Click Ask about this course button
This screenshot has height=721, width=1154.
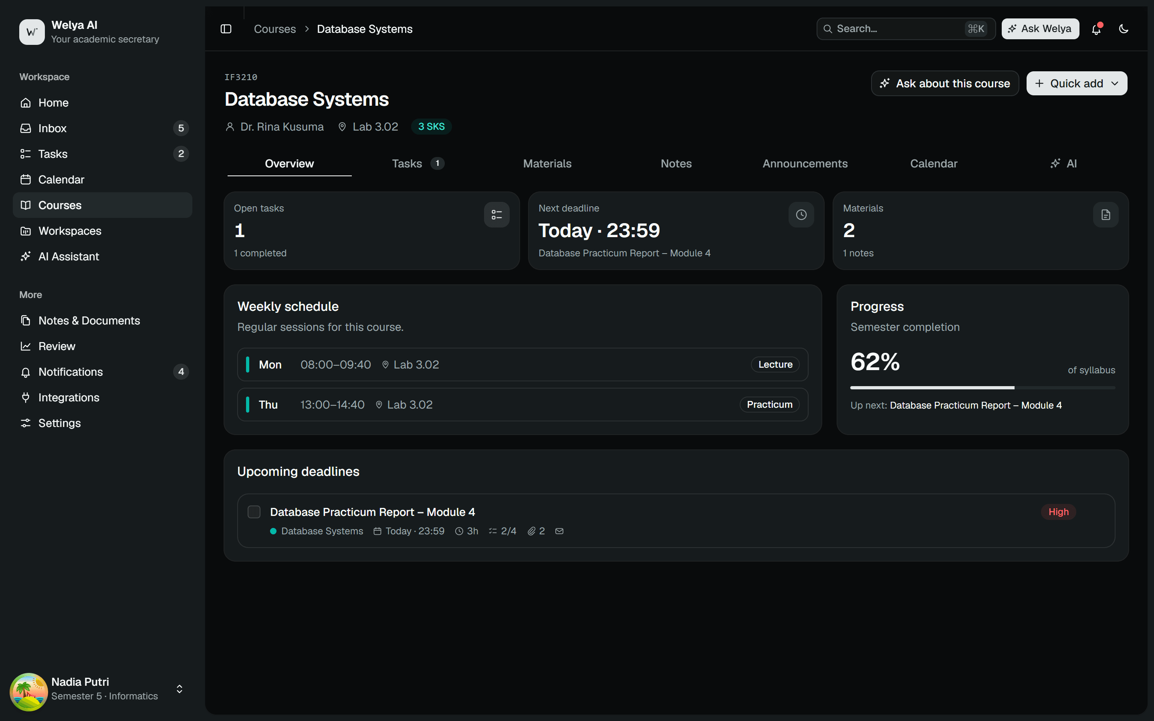(945, 83)
